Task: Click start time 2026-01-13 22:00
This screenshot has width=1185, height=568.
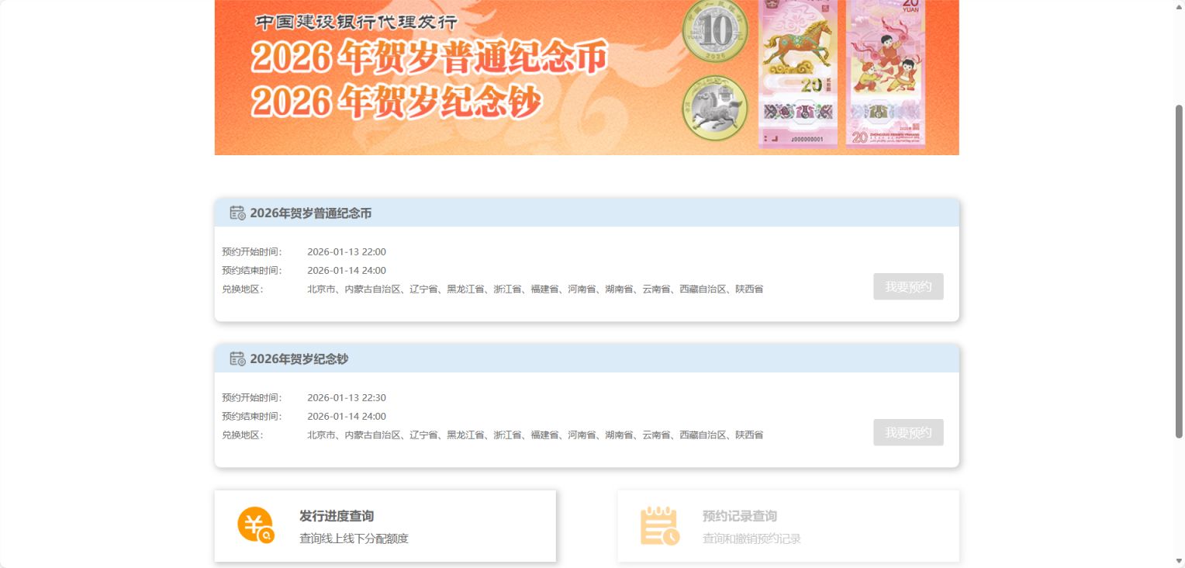Action: tap(347, 252)
